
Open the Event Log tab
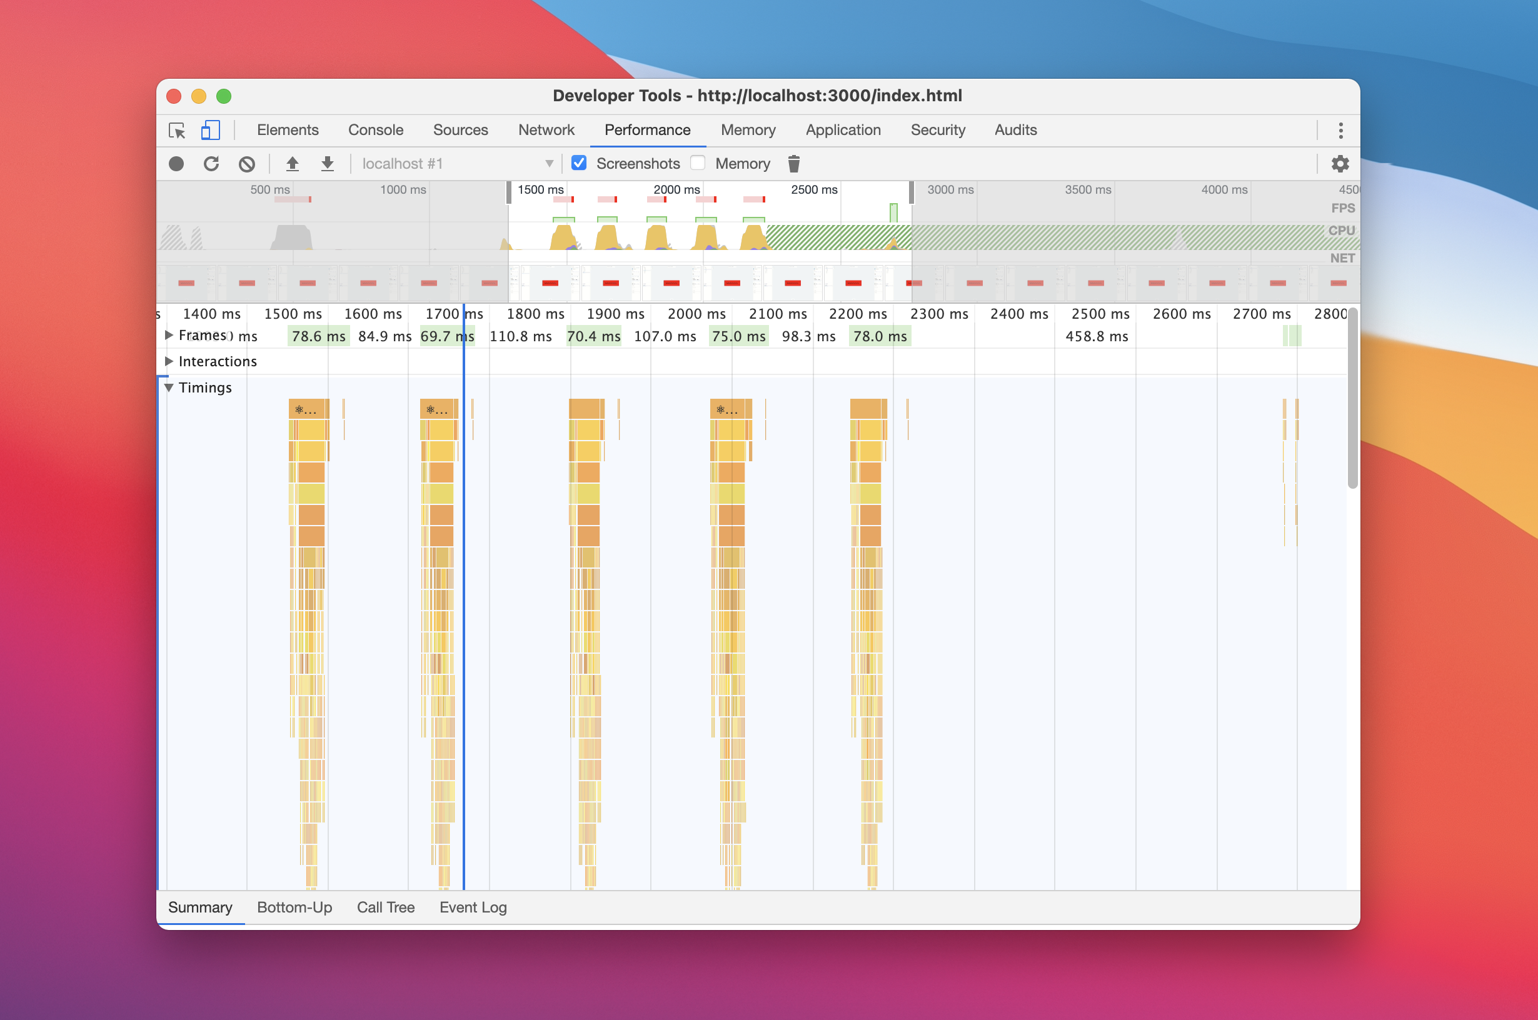click(x=473, y=907)
